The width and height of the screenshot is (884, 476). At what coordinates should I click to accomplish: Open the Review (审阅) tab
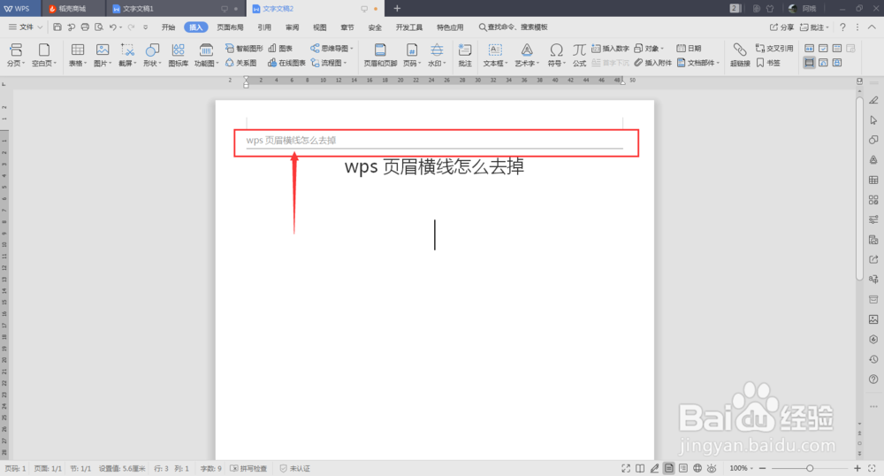292,27
